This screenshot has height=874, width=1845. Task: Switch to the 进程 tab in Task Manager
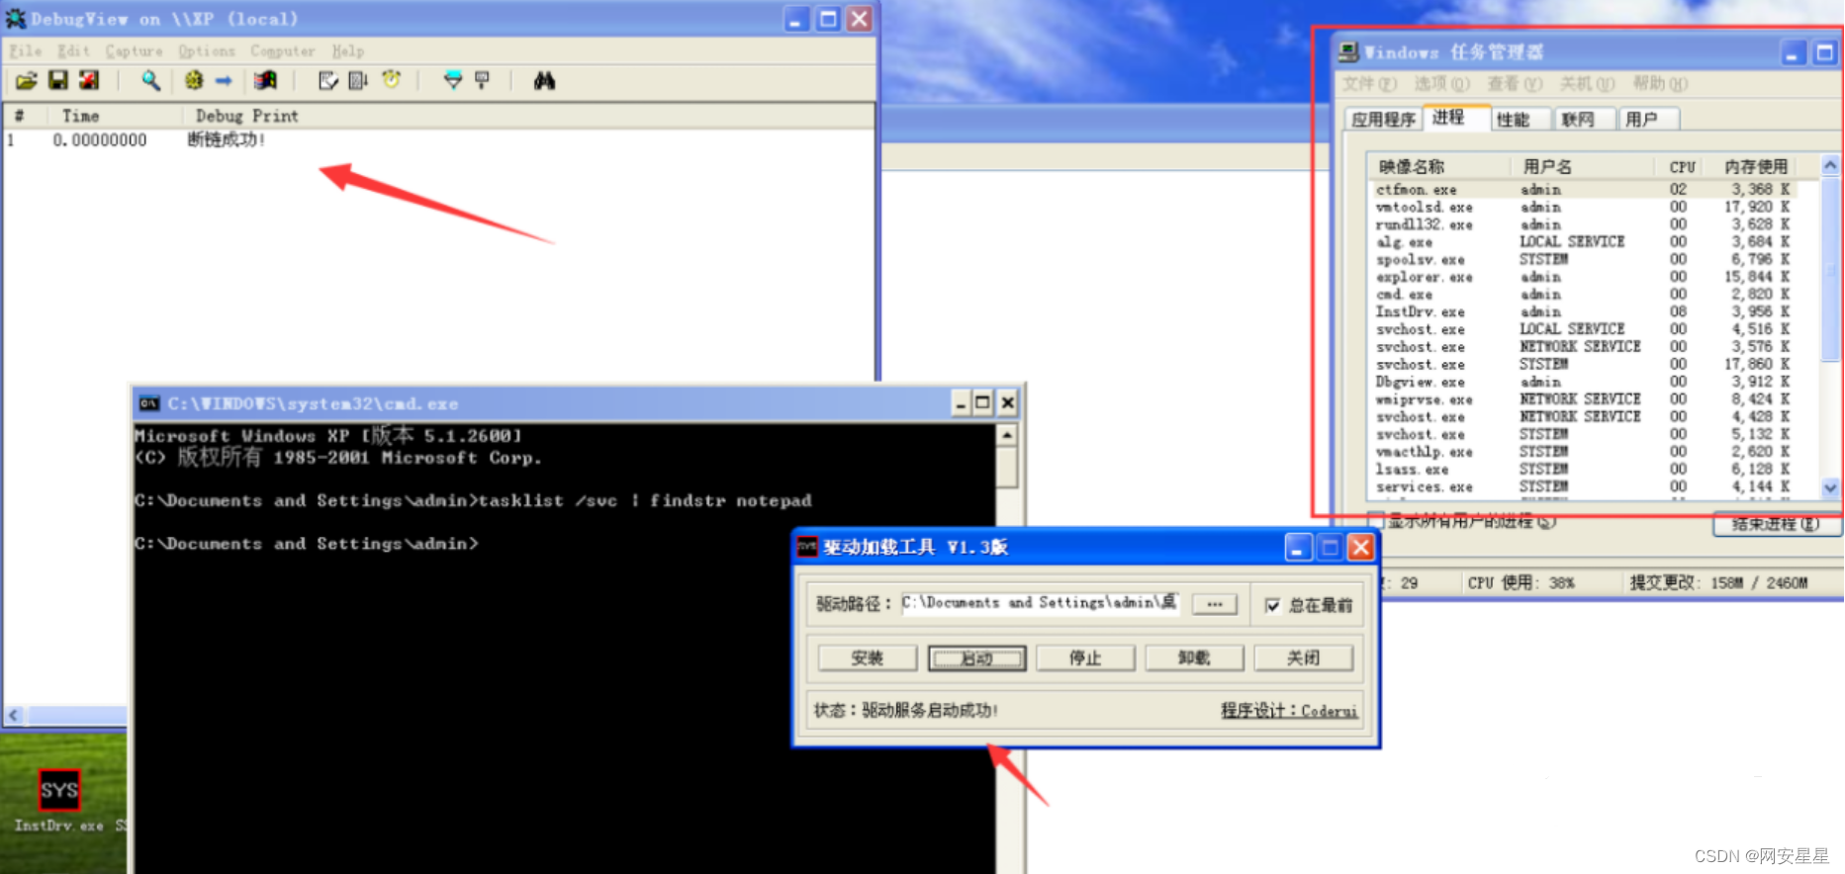click(1455, 118)
